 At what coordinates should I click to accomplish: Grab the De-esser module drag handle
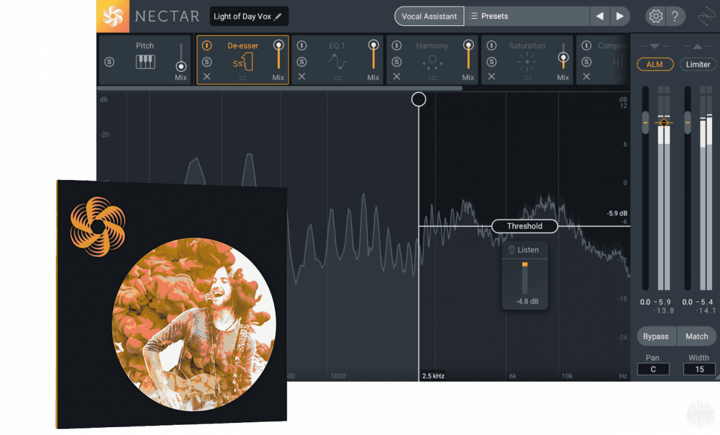click(x=243, y=77)
